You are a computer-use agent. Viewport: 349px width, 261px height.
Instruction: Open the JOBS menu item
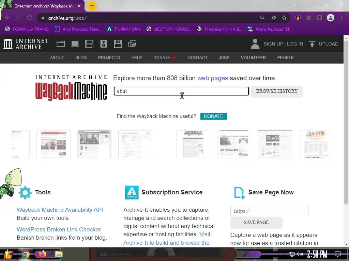pyautogui.click(x=224, y=58)
